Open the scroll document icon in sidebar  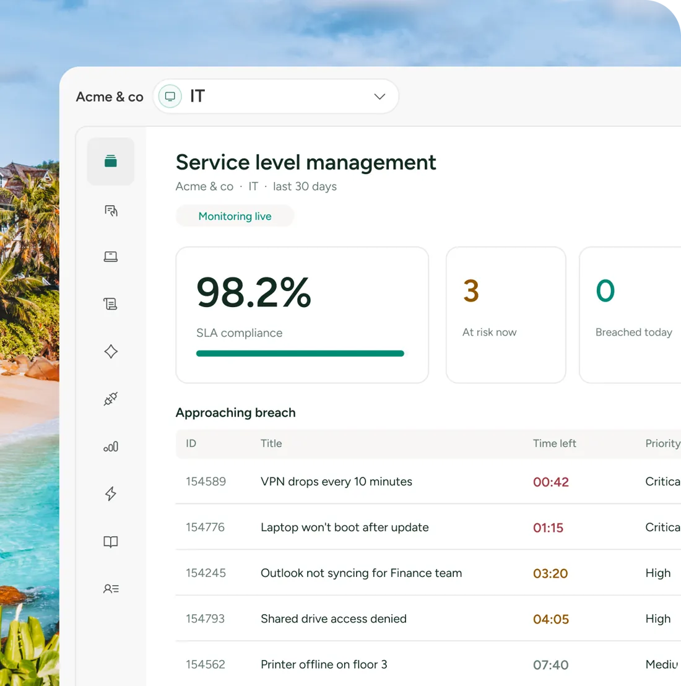point(110,303)
